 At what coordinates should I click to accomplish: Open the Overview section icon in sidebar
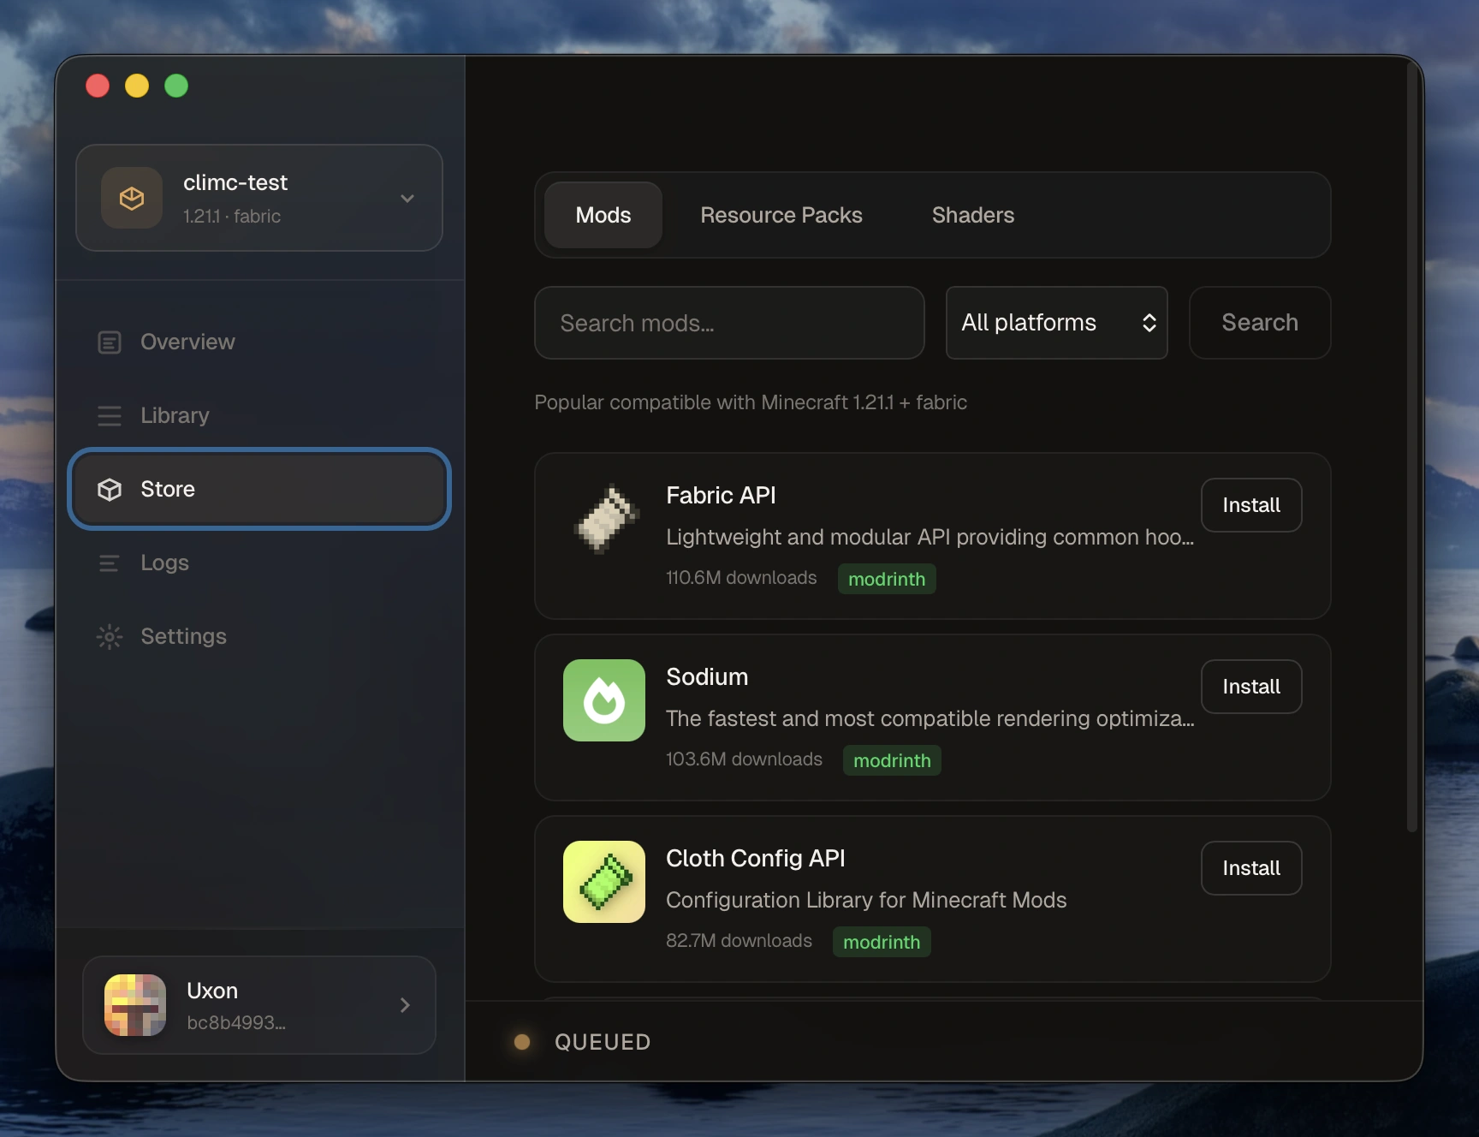pos(110,342)
